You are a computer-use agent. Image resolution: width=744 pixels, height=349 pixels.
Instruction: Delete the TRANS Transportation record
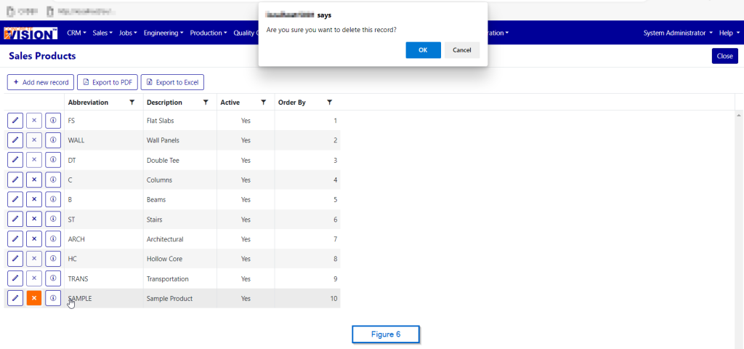click(x=34, y=278)
